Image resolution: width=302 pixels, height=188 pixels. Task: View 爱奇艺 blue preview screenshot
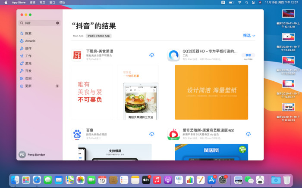[x=211, y=152]
